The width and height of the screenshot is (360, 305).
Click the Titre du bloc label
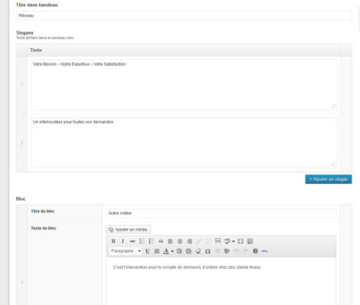(43, 212)
